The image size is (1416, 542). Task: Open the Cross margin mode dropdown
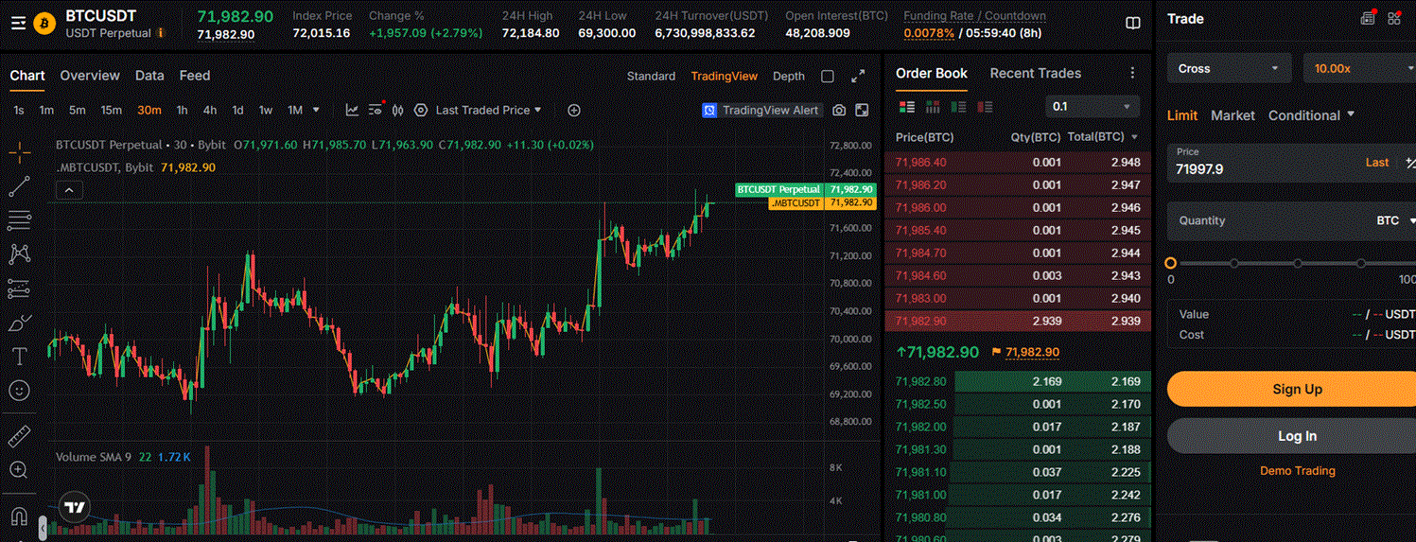tap(1229, 68)
